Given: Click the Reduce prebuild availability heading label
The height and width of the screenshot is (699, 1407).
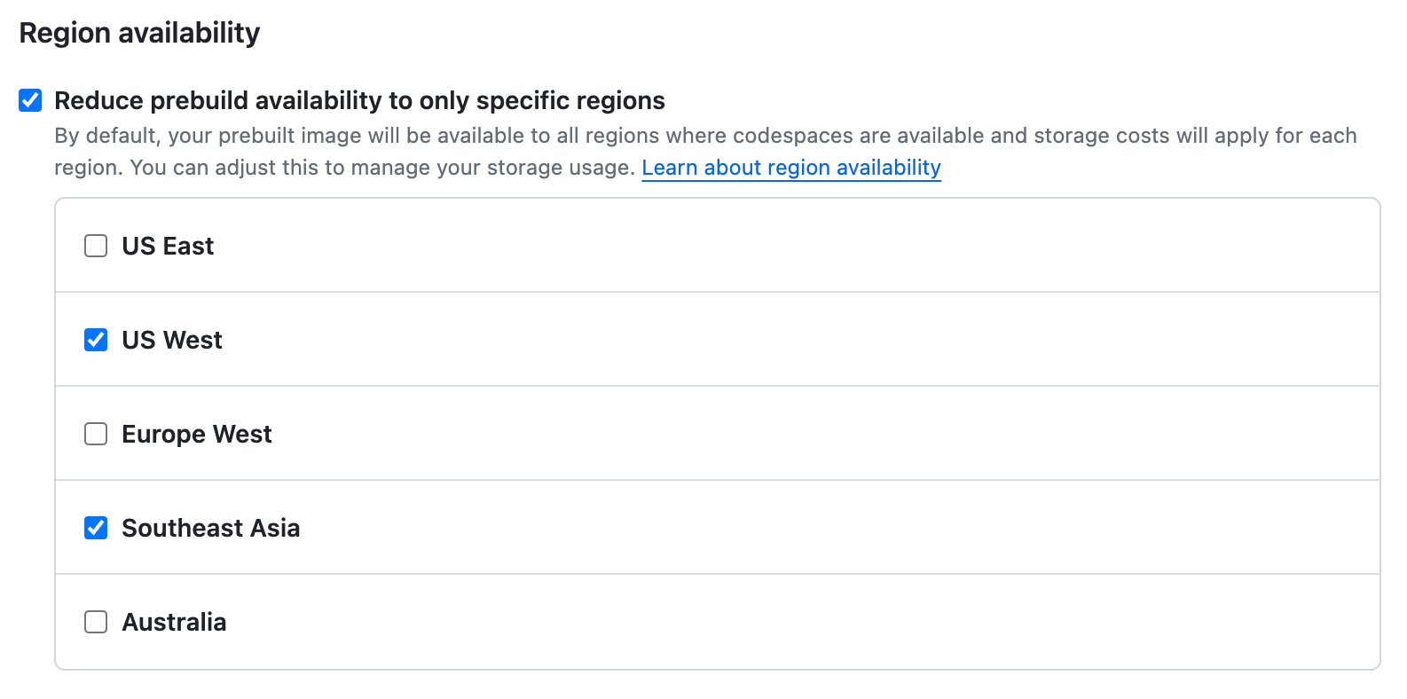Looking at the screenshot, I should click(x=359, y=100).
